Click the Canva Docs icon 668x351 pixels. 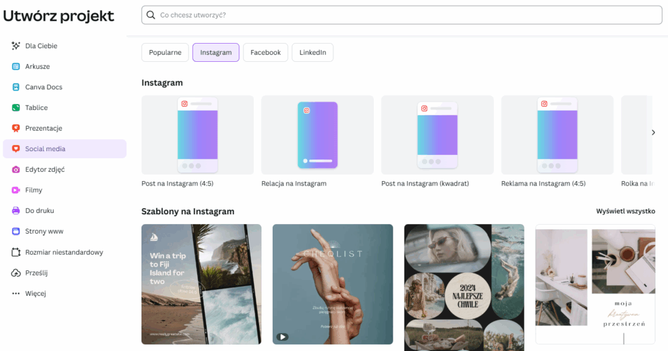(x=16, y=87)
